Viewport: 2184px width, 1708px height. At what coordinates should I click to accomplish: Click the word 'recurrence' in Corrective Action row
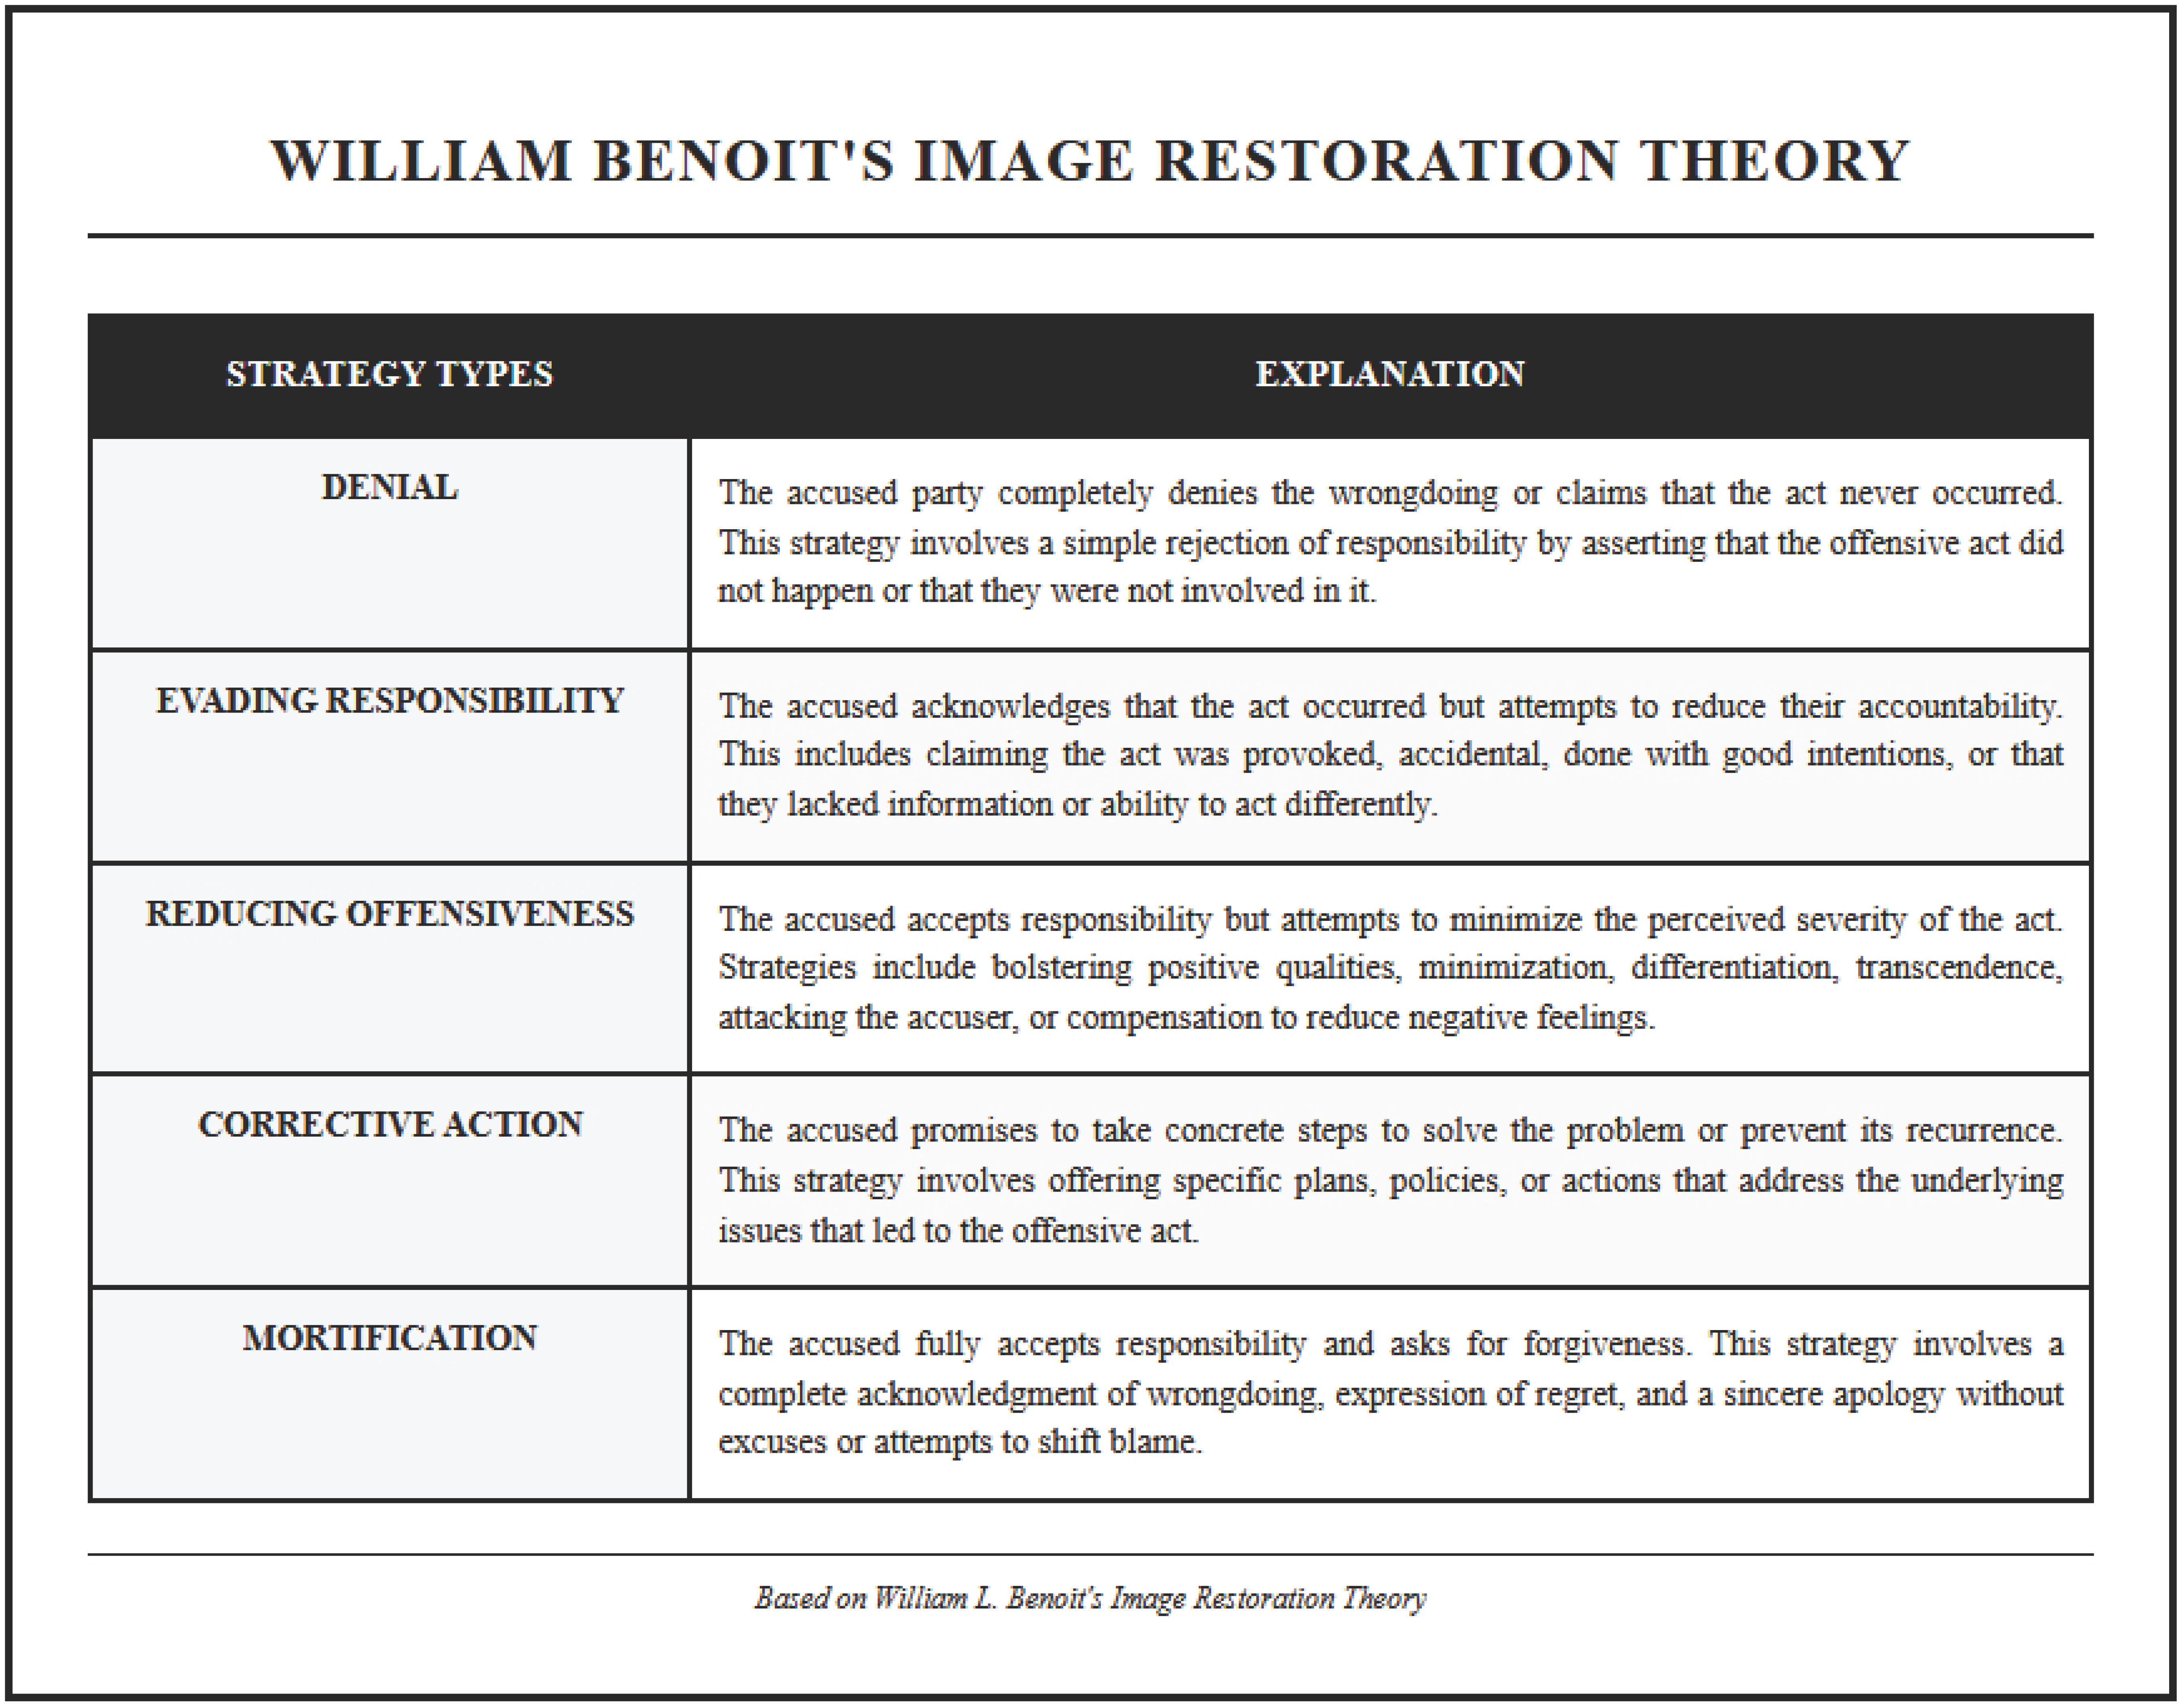[1982, 1131]
